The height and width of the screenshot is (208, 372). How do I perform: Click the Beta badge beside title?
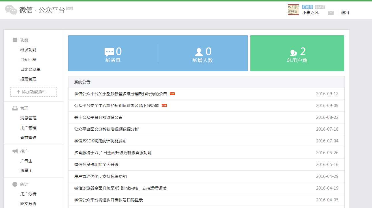click(69, 9)
